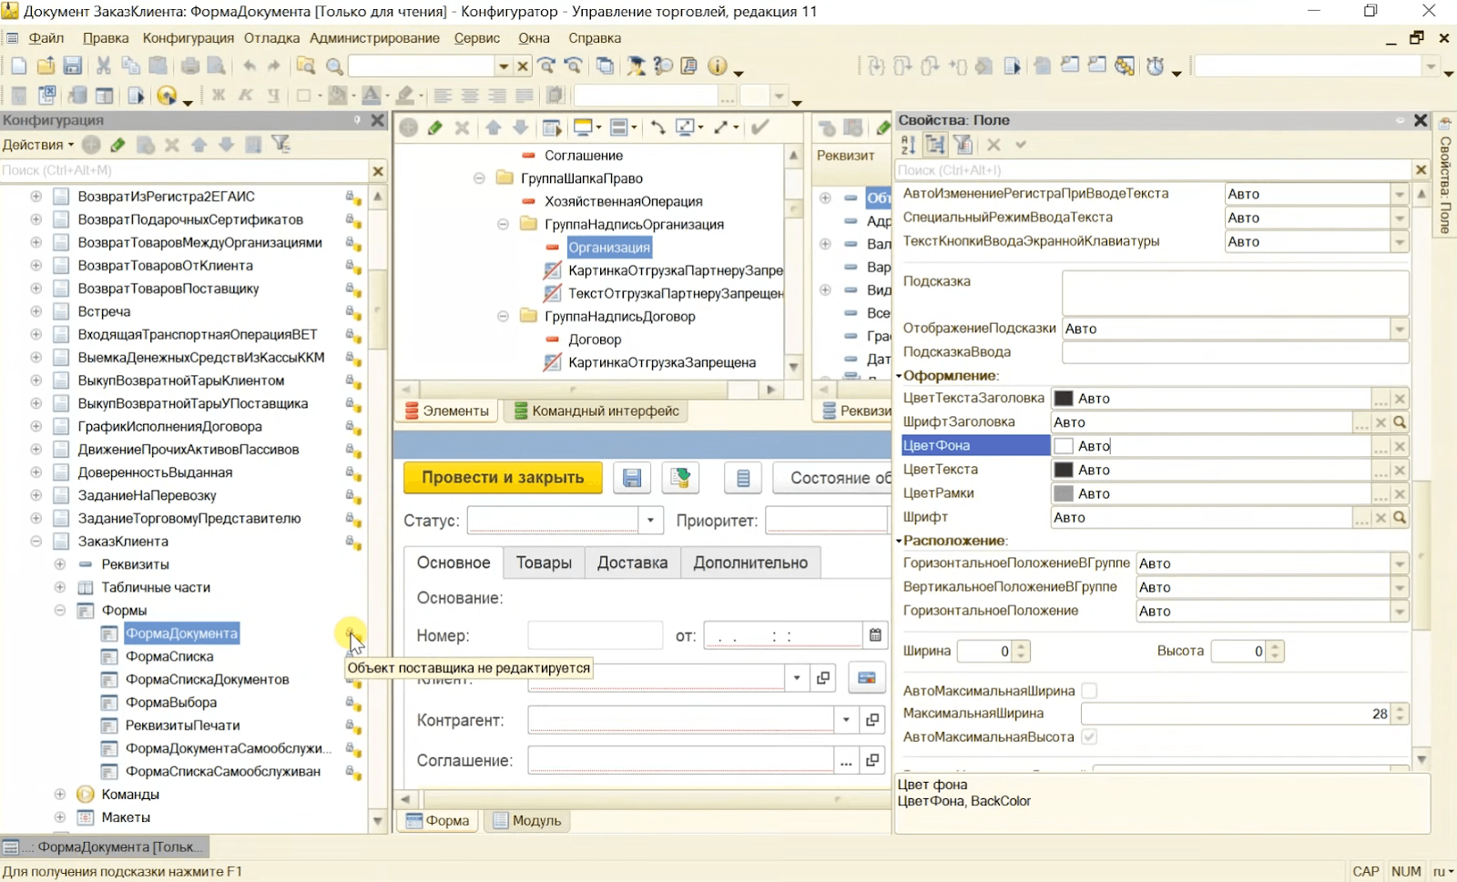1457x882 pixels.
Task: Toggle the АвтоМаксимальнаяВысота checkbox
Action: pos(1089,737)
